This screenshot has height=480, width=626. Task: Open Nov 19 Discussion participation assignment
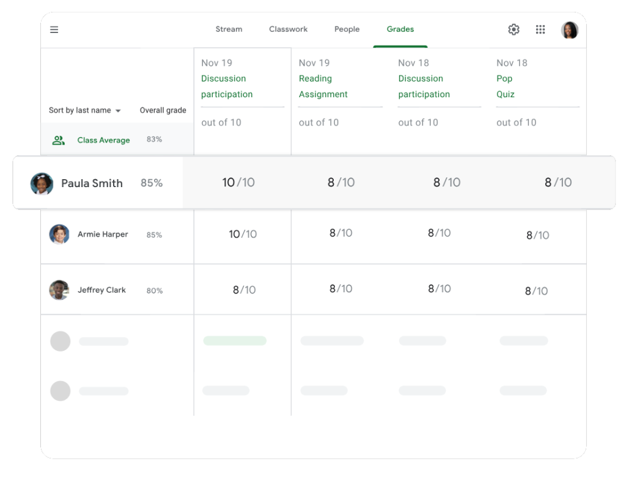click(x=226, y=86)
